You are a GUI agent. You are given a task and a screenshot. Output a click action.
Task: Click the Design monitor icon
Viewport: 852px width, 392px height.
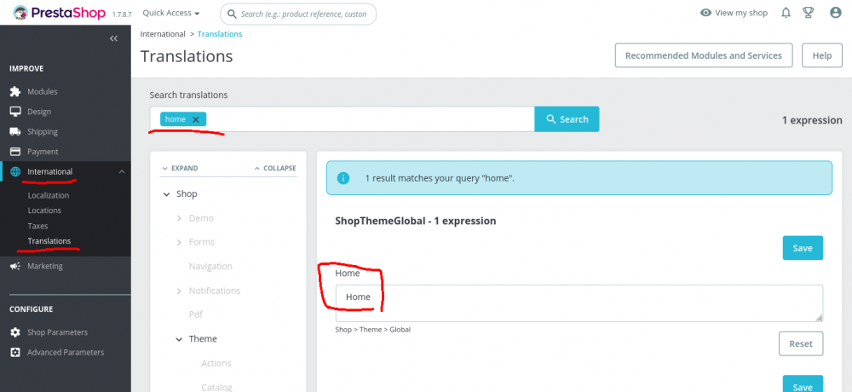click(x=15, y=112)
